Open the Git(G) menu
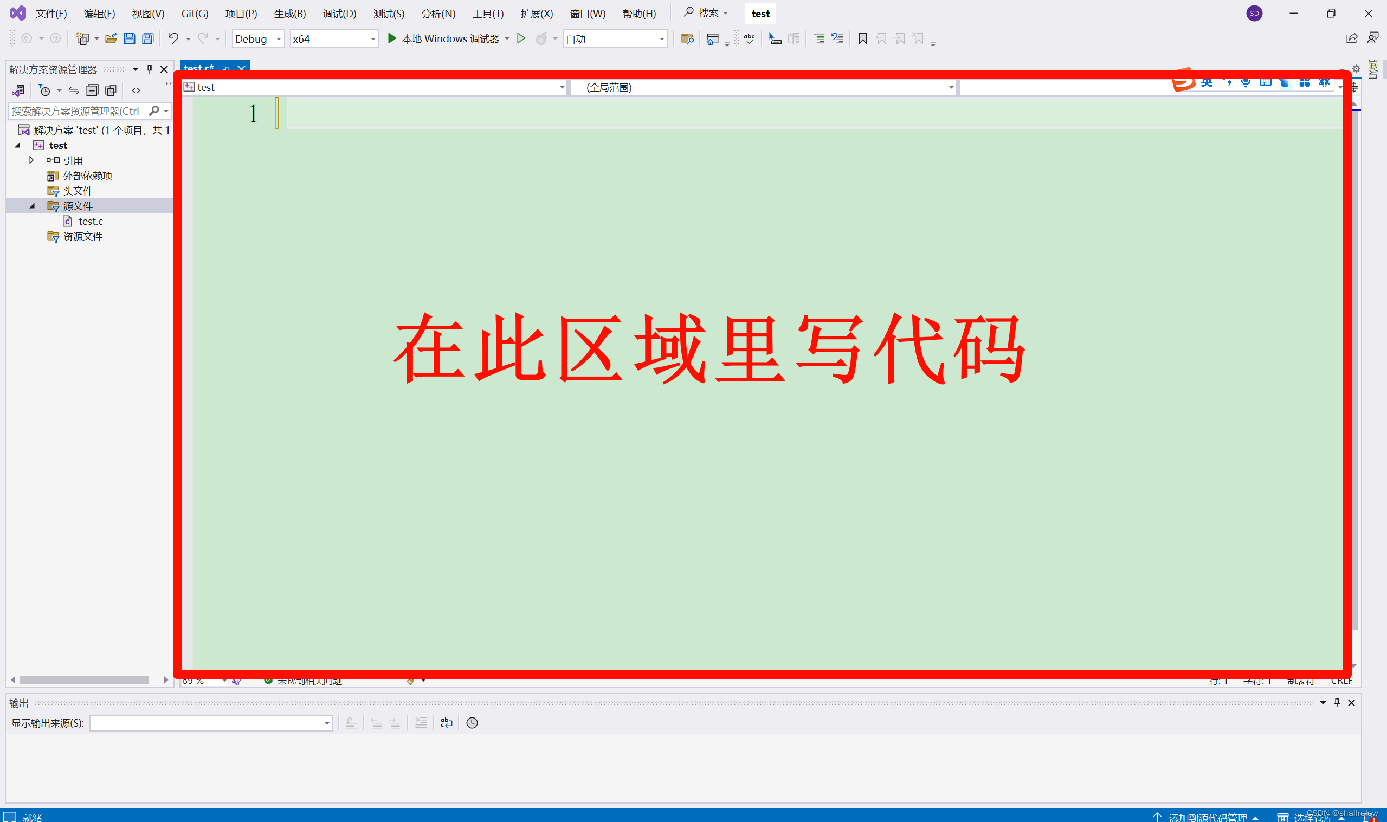Viewport: 1387px width, 822px height. (x=195, y=14)
